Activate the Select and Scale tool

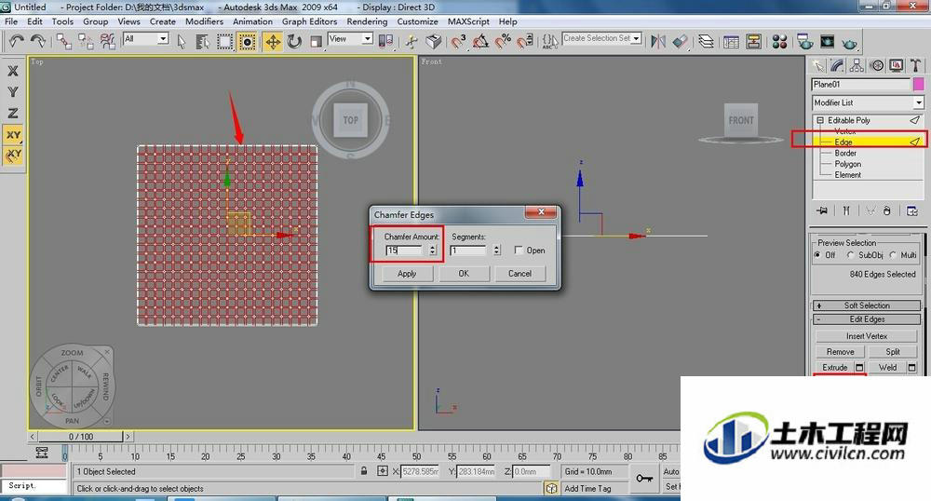(x=316, y=41)
